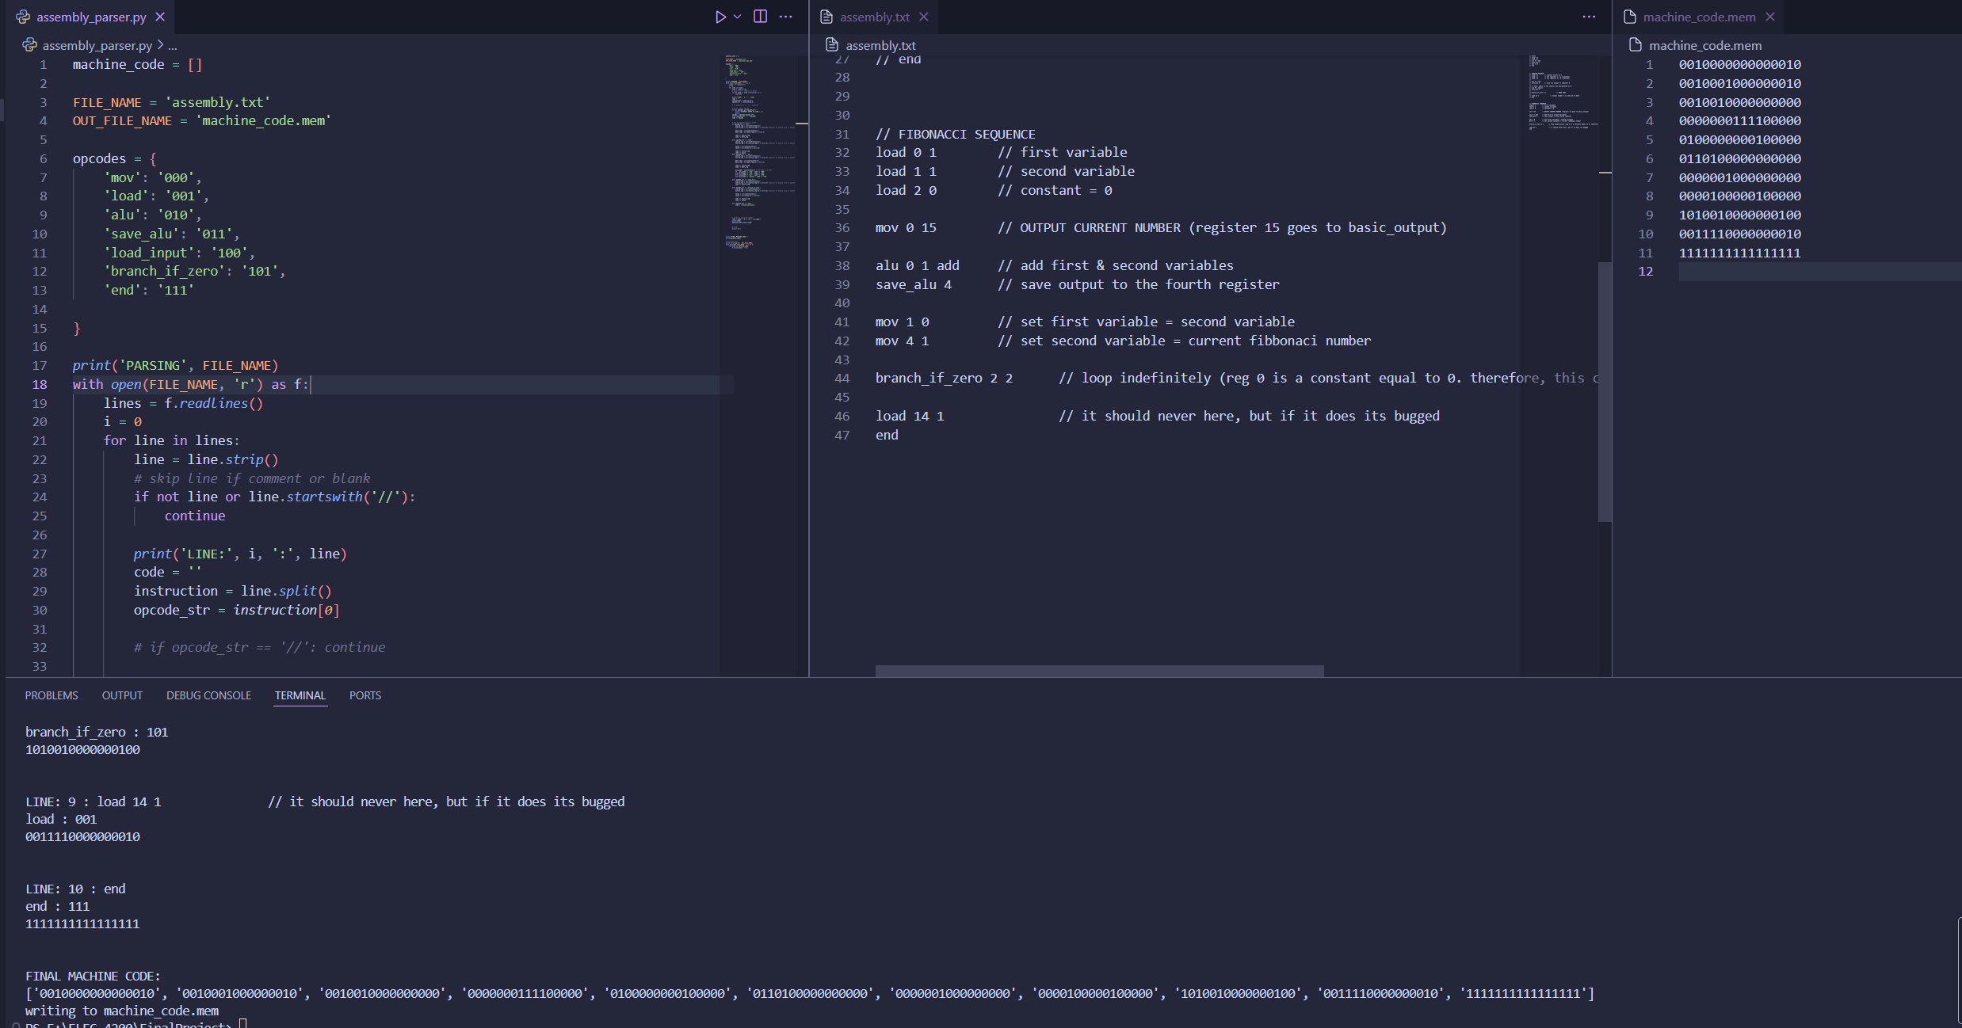The width and height of the screenshot is (1962, 1028).
Task: Click the '// FIBONACCI SEQUENCE' comment in assembly.txt
Action: click(x=955, y=135)
